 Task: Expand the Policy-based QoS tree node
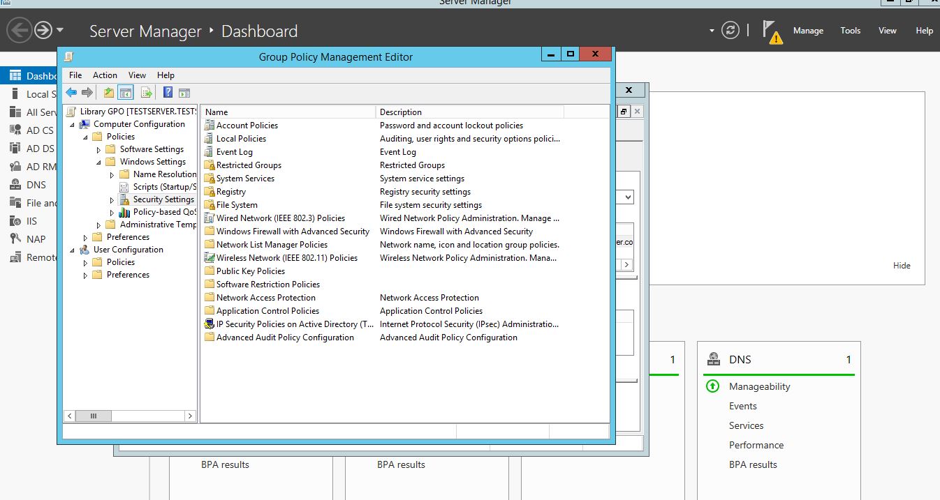click(x=112, y=212)
